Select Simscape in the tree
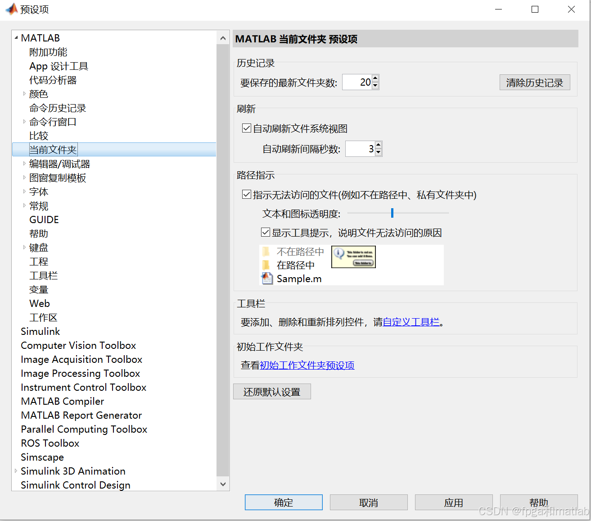 (x=42, y=457)
